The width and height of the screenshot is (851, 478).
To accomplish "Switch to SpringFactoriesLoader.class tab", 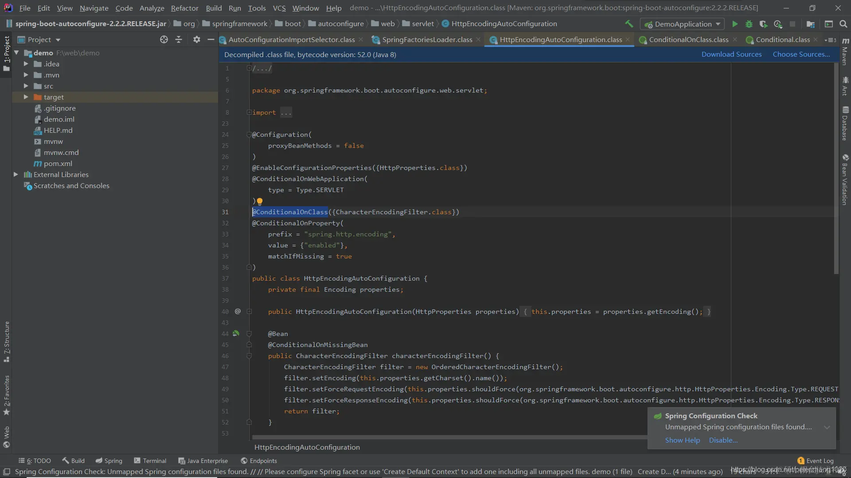I will [426, 39].
